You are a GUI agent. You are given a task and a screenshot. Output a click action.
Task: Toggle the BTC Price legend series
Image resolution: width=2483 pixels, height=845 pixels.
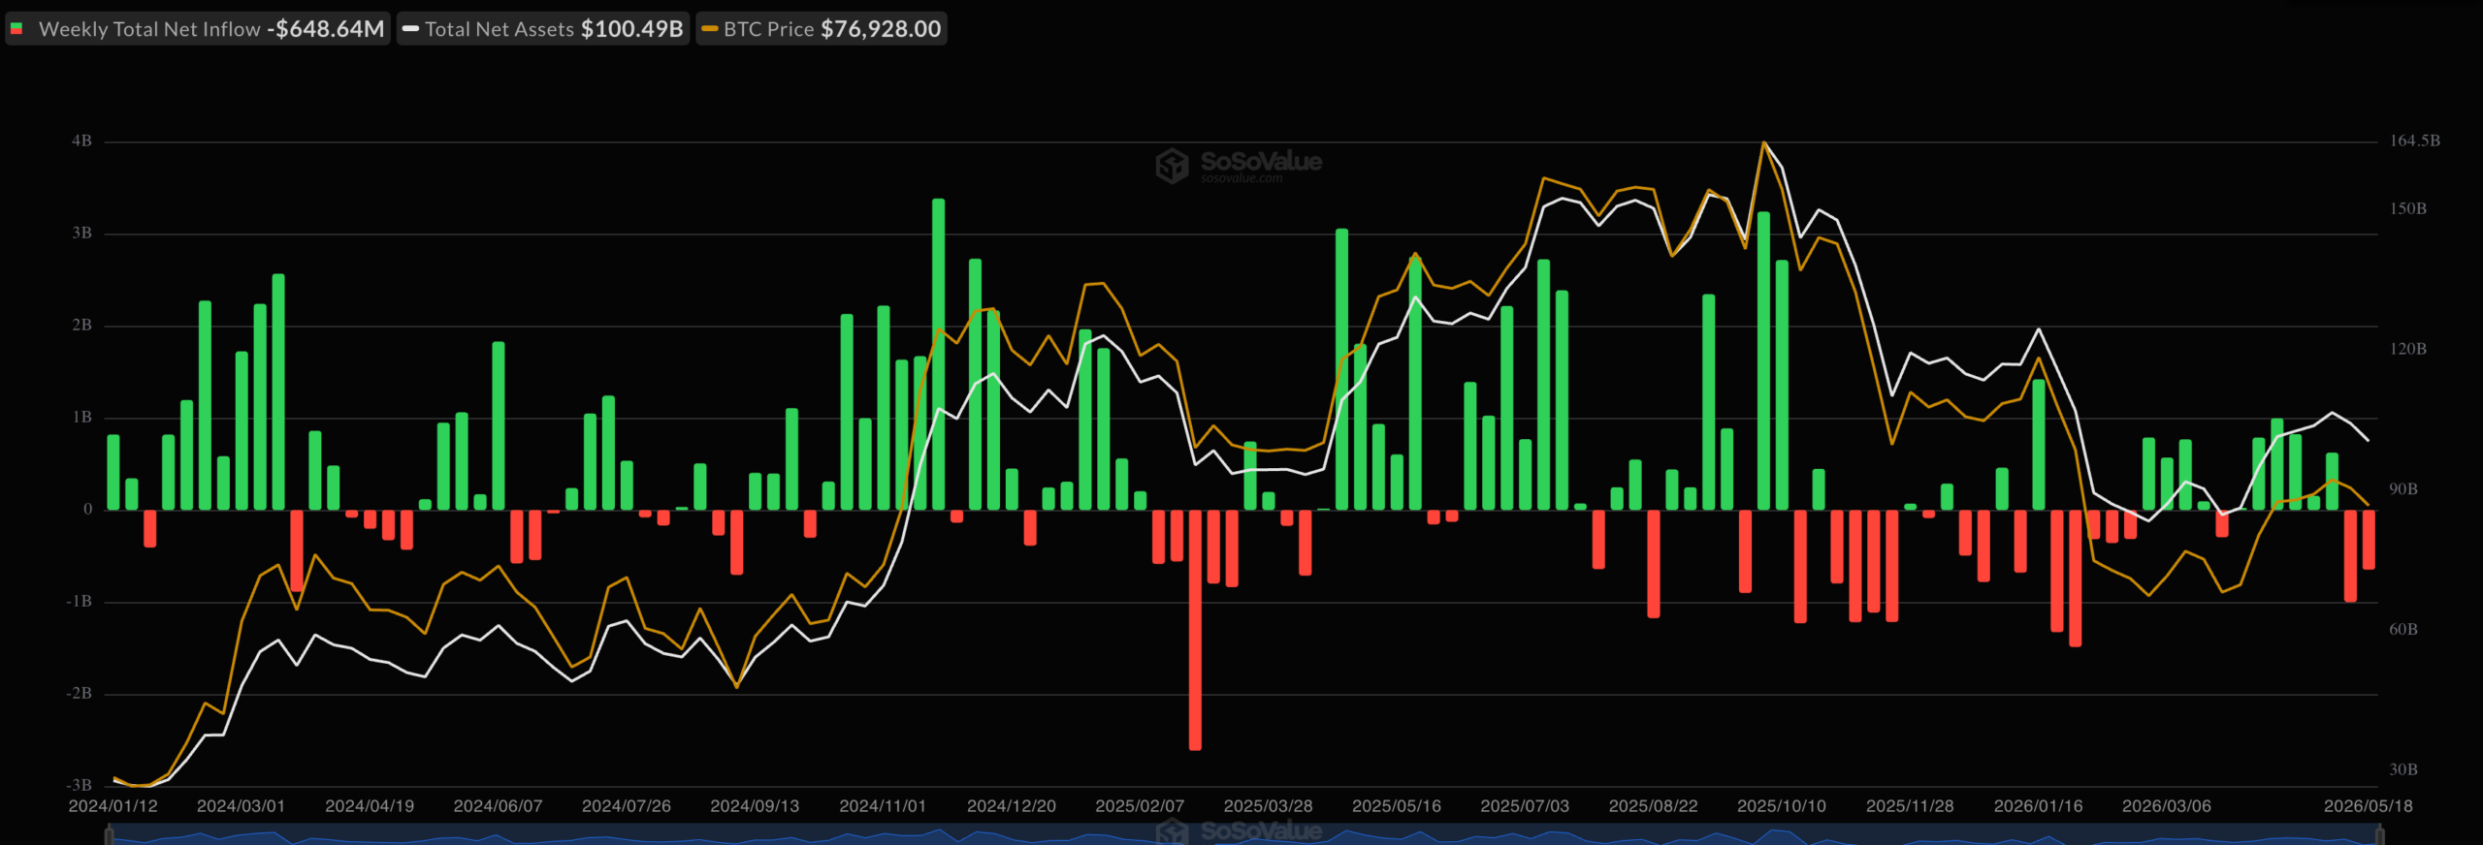click(x=822, y=29)
